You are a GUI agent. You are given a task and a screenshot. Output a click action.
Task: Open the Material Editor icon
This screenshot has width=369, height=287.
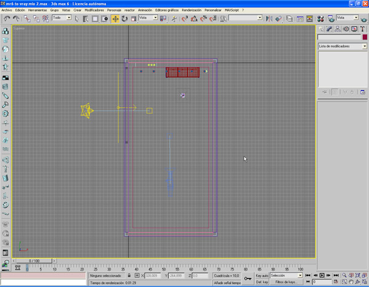click(x=320, y=18)
